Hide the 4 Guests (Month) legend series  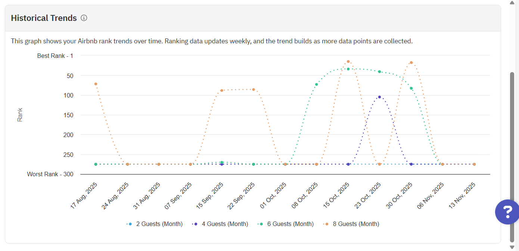pos(220,224)
